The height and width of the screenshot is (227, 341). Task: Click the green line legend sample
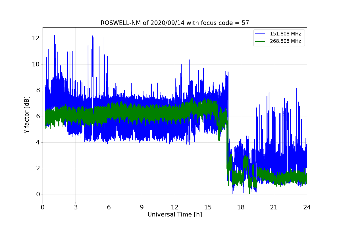pos(260,41)
